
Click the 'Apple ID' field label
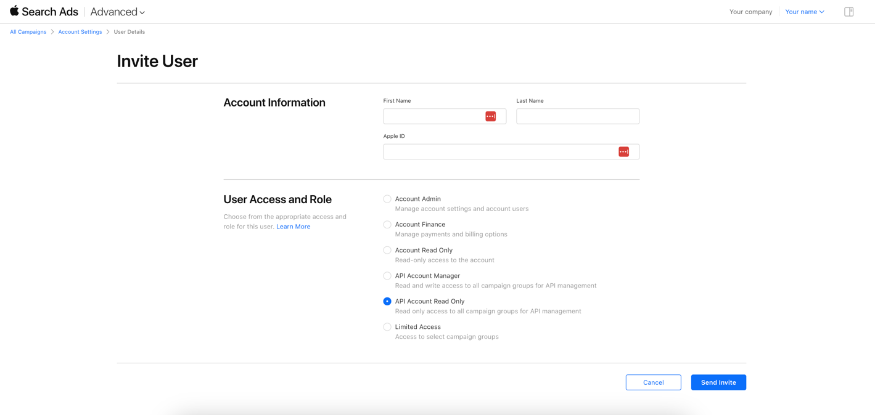pyautogui.click(x=394, y=136)
